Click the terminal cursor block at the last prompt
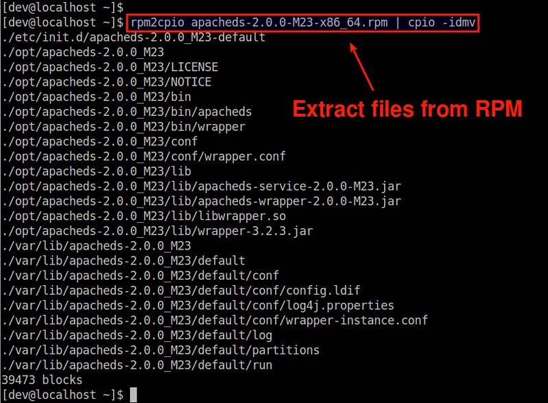The height and width of the screenshot is (403, 548). click(133, 395)
